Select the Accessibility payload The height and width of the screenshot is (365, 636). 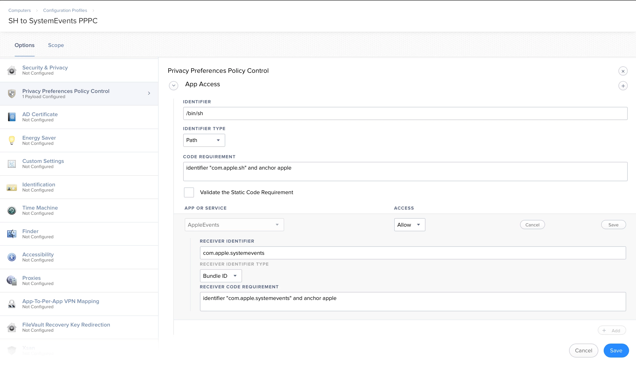click(x=79, y=257)
